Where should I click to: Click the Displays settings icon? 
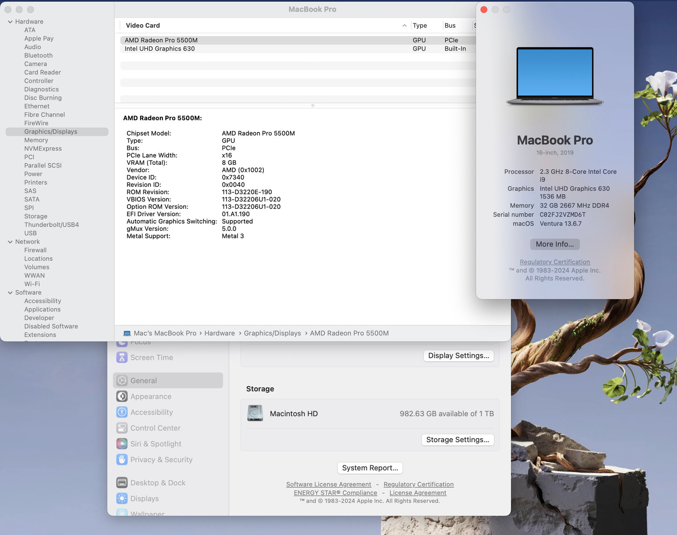click(122, 498)
